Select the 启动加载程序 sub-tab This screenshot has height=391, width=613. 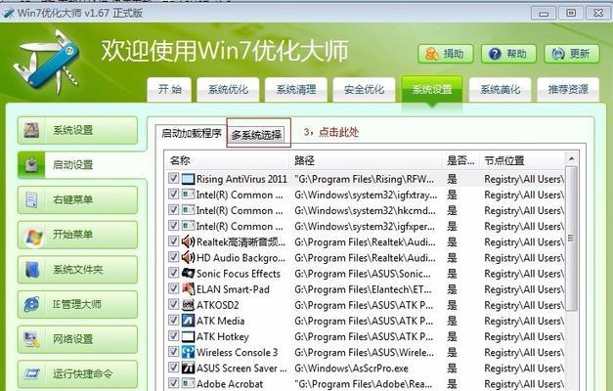pyautogui.click(x=192, y=134)
